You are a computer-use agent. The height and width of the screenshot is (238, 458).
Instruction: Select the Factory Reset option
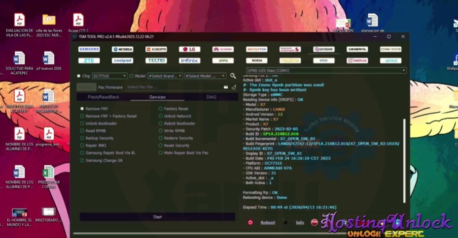pyautogui.click(x=174, y=109)
